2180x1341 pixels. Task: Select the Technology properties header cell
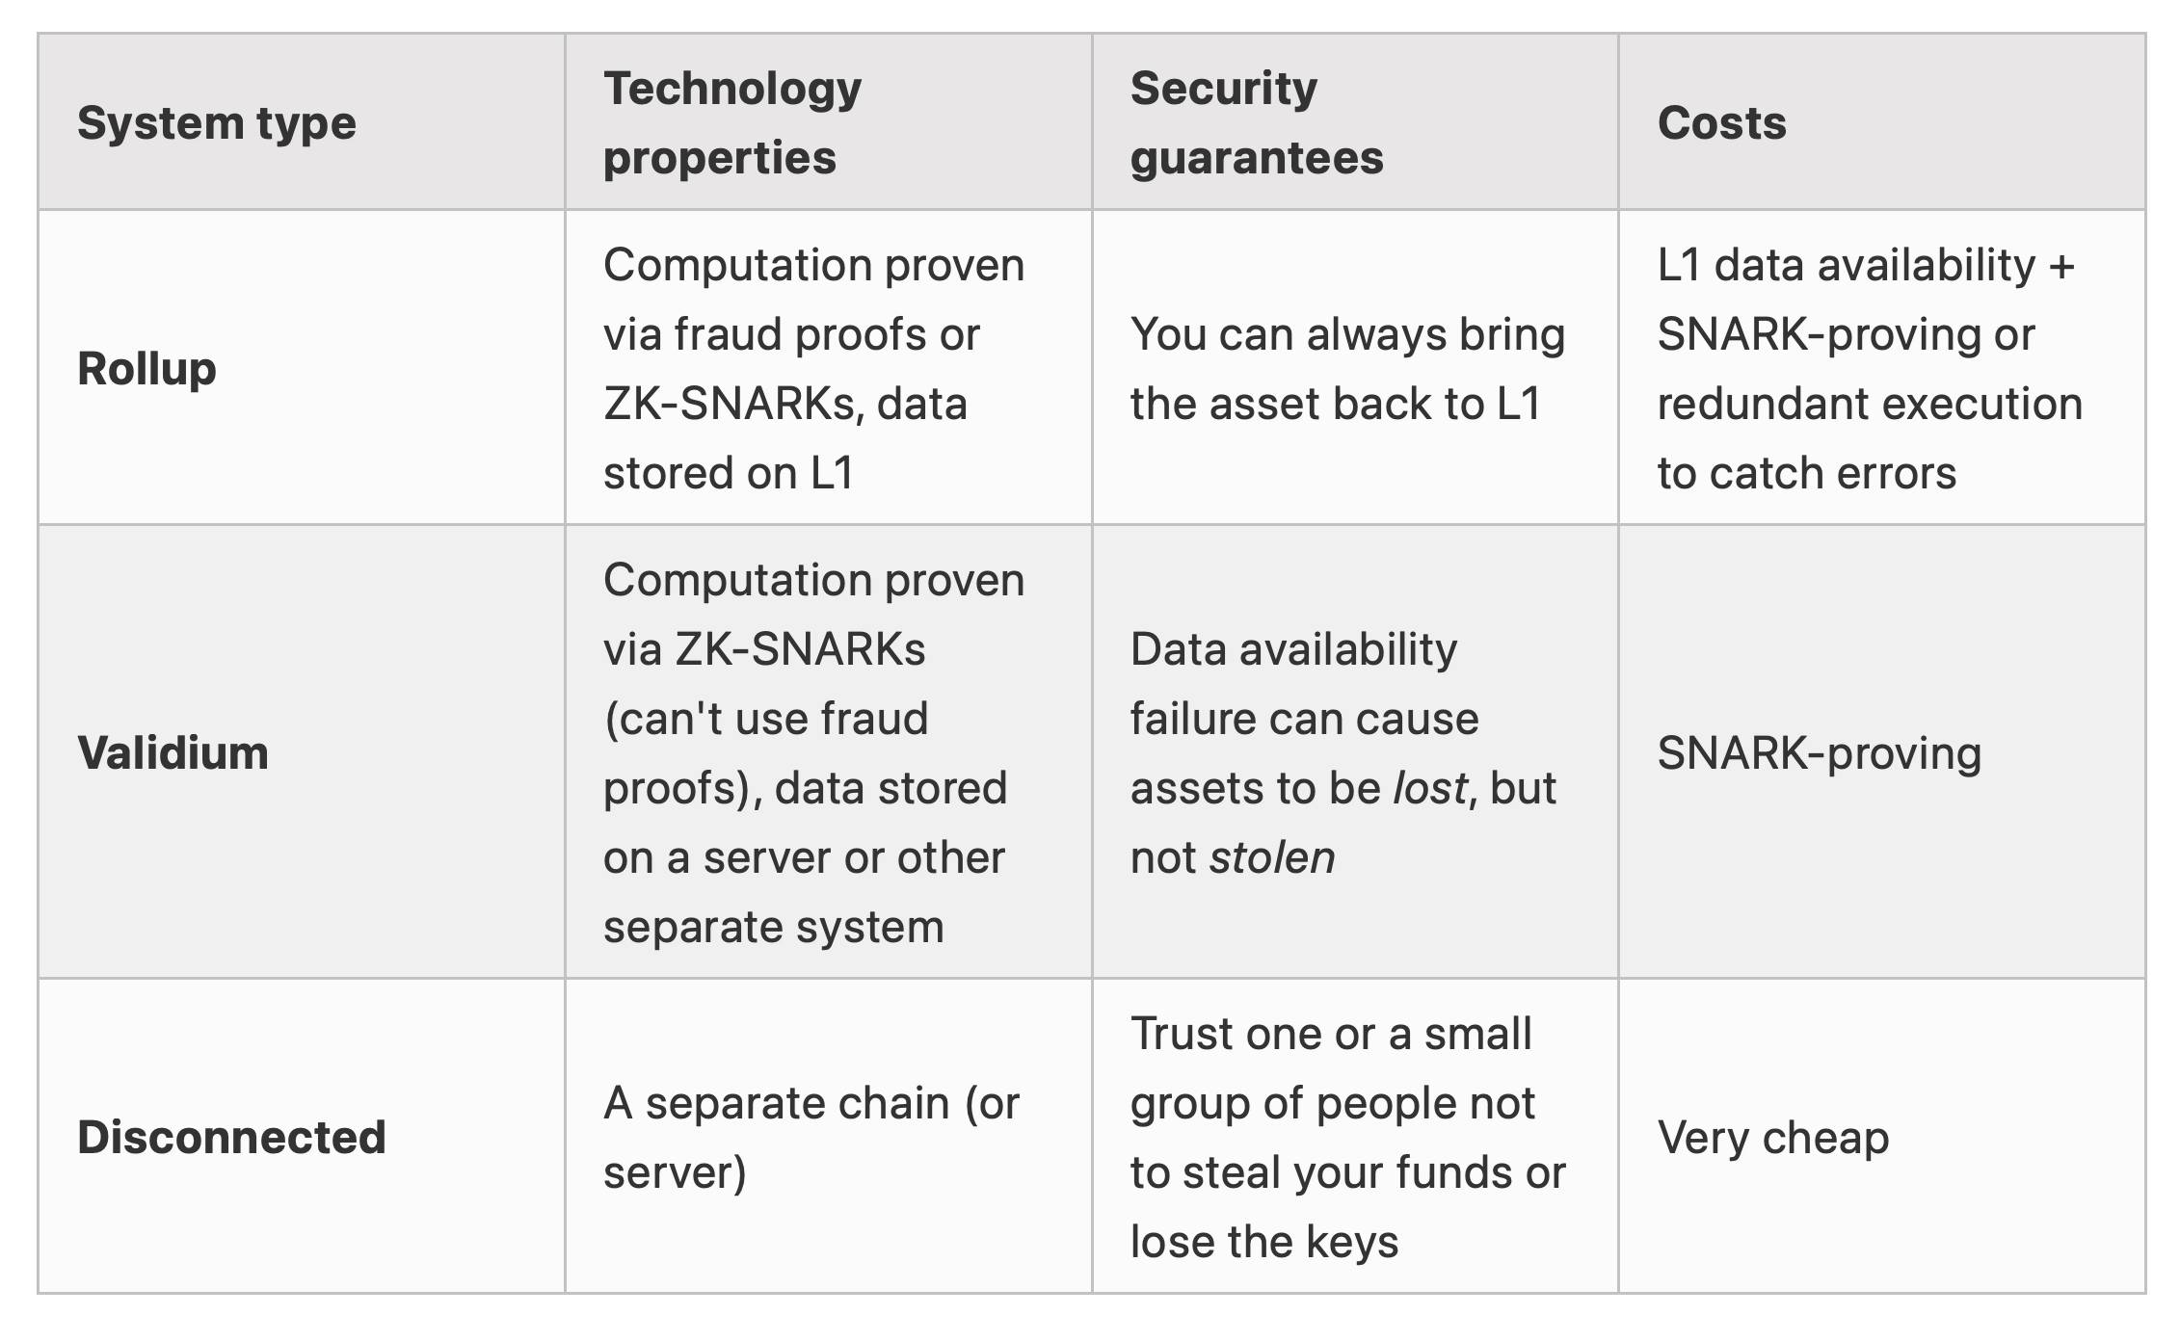coord(828,122)
